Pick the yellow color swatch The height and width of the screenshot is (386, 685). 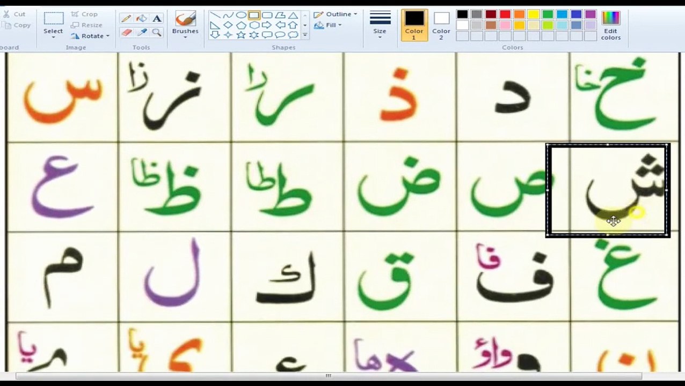[x=533, y=14]
